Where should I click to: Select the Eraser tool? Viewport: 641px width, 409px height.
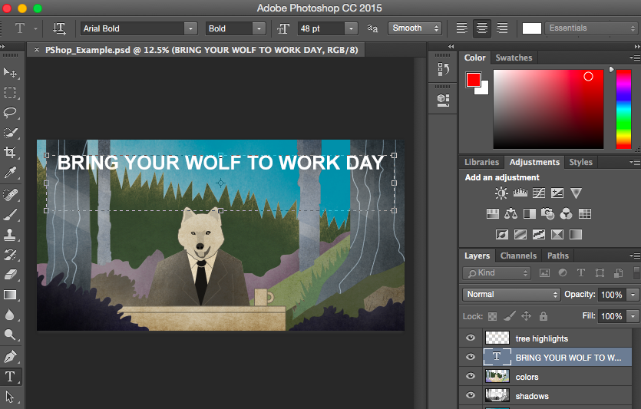coord(11,274)
